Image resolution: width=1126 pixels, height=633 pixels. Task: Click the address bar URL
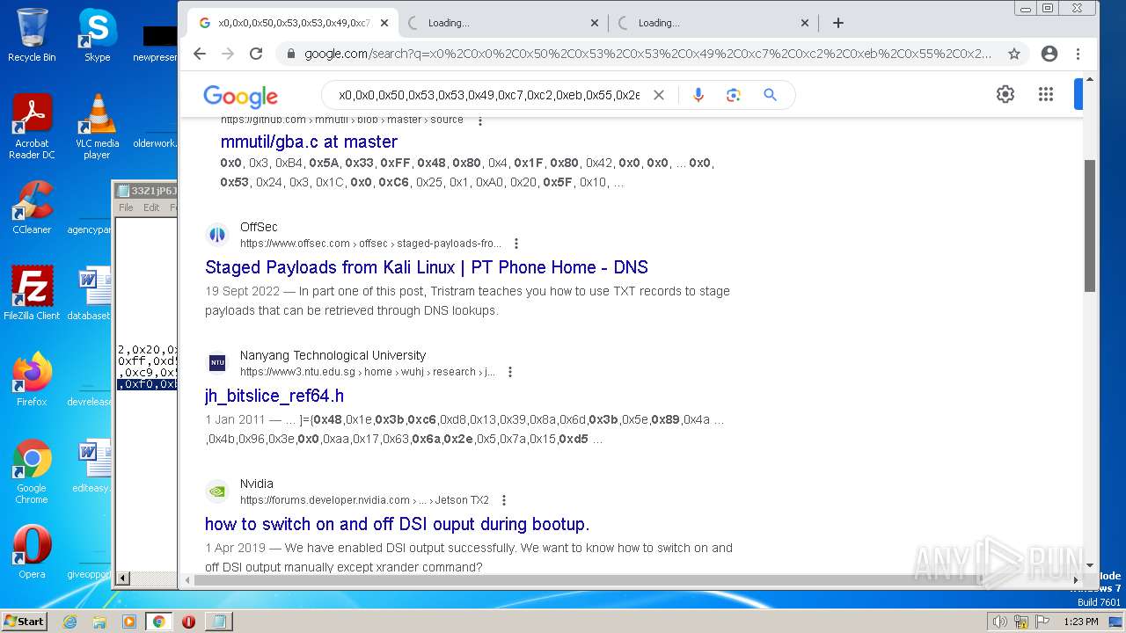[647, 54]
